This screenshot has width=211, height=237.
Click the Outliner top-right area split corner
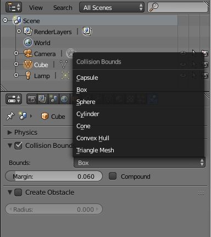coord(207,3)
